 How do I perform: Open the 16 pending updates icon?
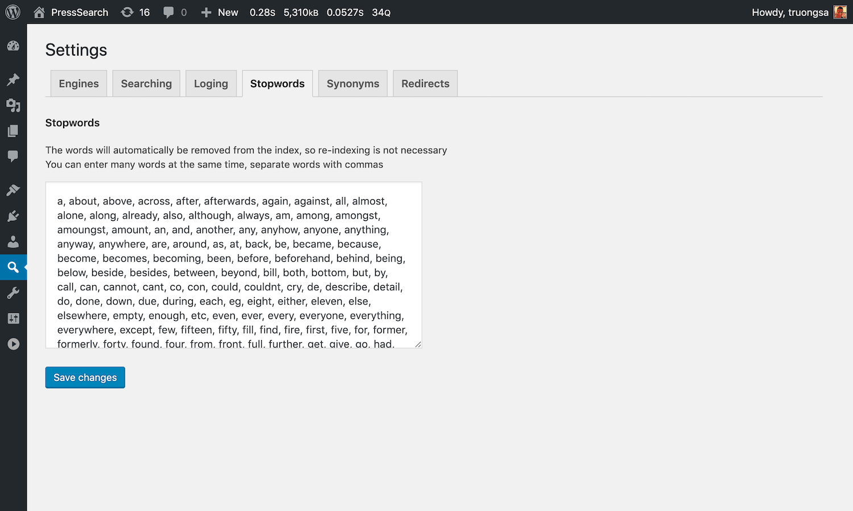coord(127,12)
